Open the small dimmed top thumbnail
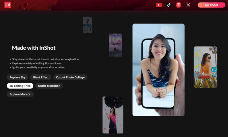The width and height of the screenshot is (228, 137). pos(87,25)
